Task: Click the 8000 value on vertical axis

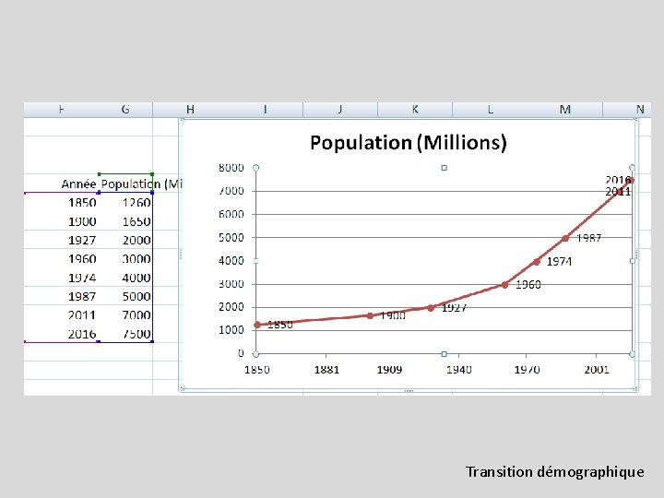Action: (x=231, y=168)
